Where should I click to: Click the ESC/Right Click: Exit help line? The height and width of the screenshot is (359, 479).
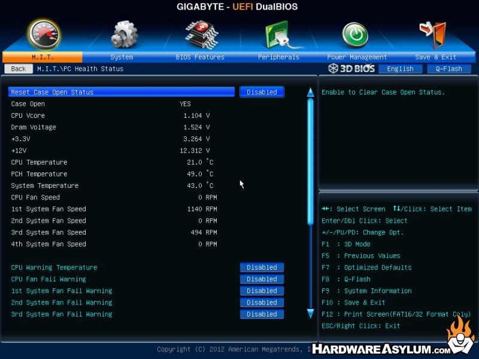point(361,325)
